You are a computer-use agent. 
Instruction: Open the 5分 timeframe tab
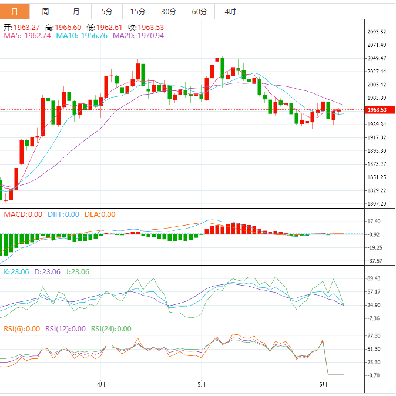[x=107, y=12]
